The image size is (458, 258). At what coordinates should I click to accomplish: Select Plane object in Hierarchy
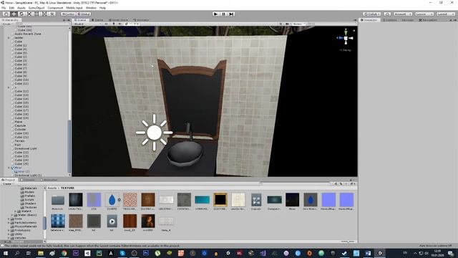(x=19, y=122)
